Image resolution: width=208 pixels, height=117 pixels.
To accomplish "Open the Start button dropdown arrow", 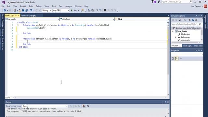I will tap(79, 10).
